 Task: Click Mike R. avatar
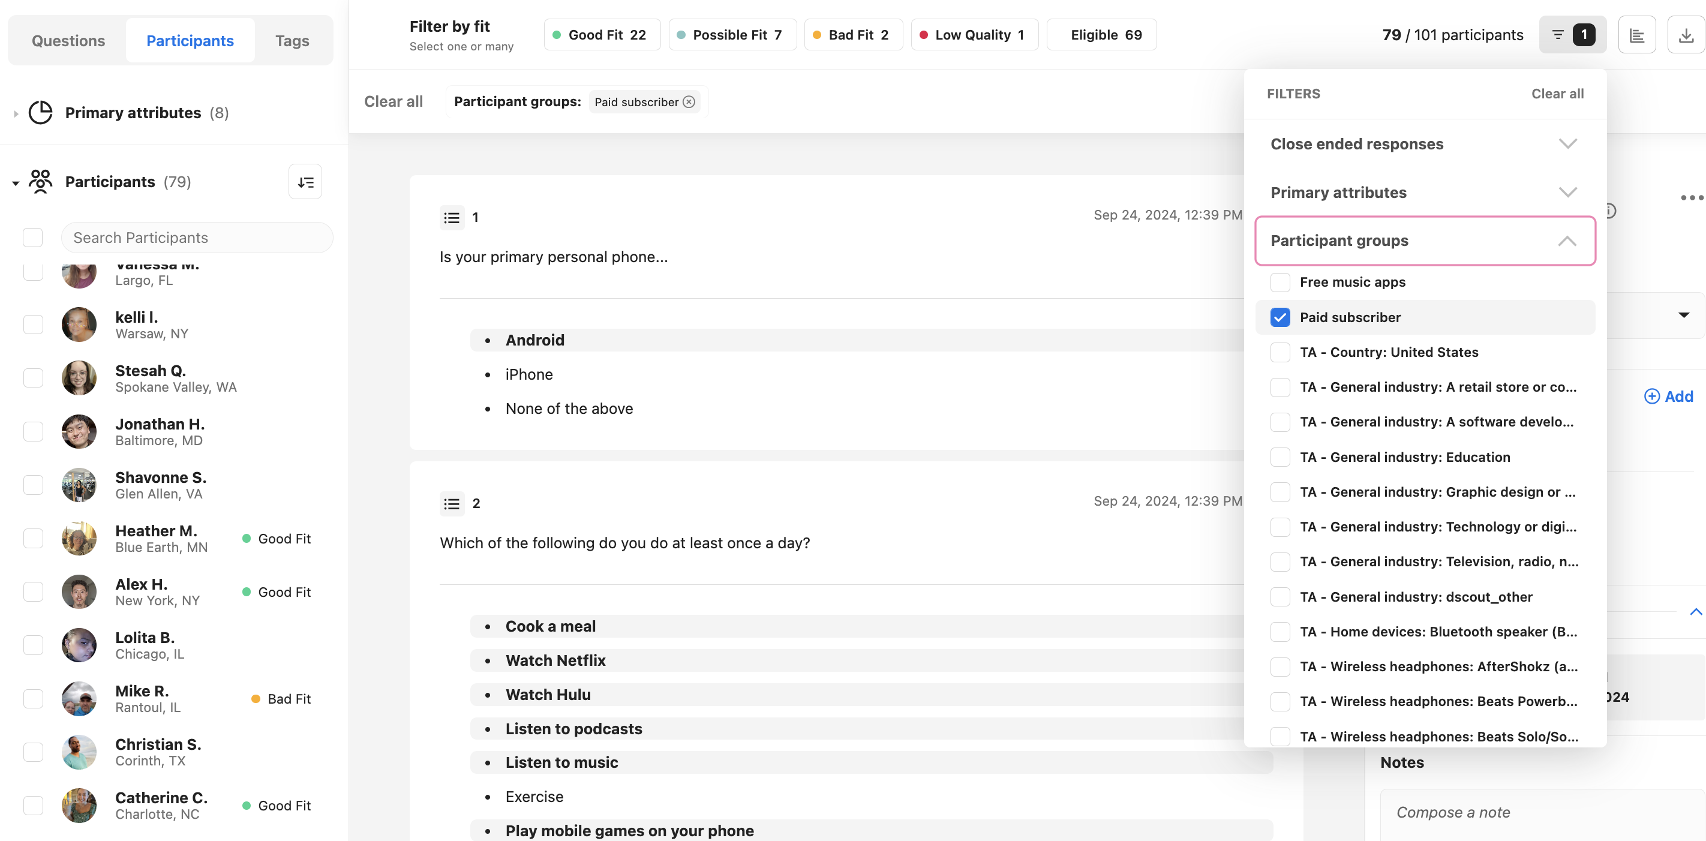79,699
